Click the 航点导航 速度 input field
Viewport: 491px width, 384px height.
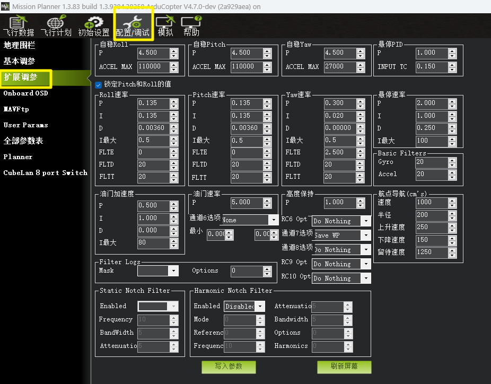tap(431, 203)
